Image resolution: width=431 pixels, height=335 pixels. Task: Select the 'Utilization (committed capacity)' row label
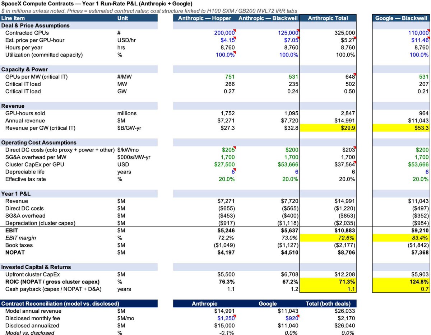(44, 55)
